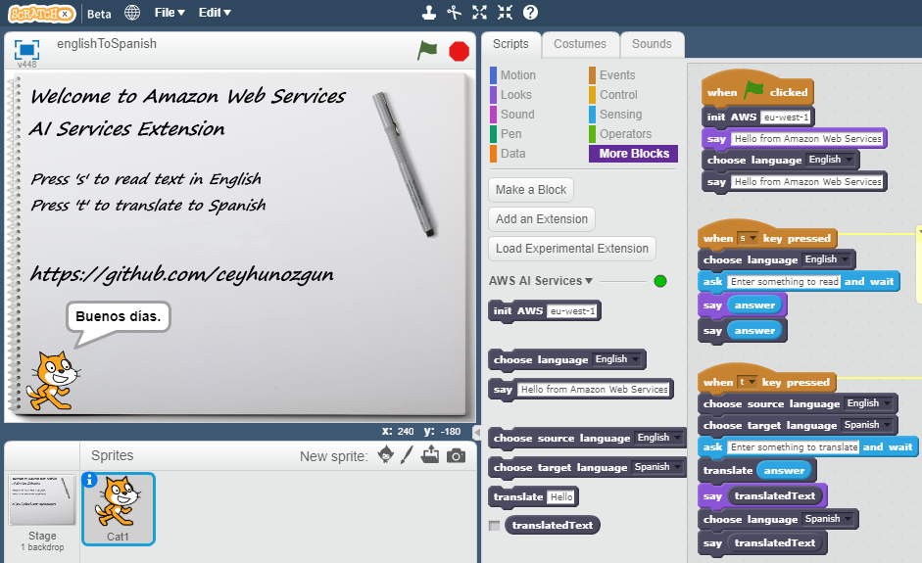This screenshot has height=563, width=922.
Task: Start project with the green flag
Action: (x=427, y=50)
